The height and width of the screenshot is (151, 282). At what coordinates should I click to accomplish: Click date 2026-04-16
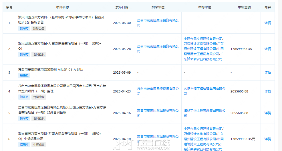point(122,113)
